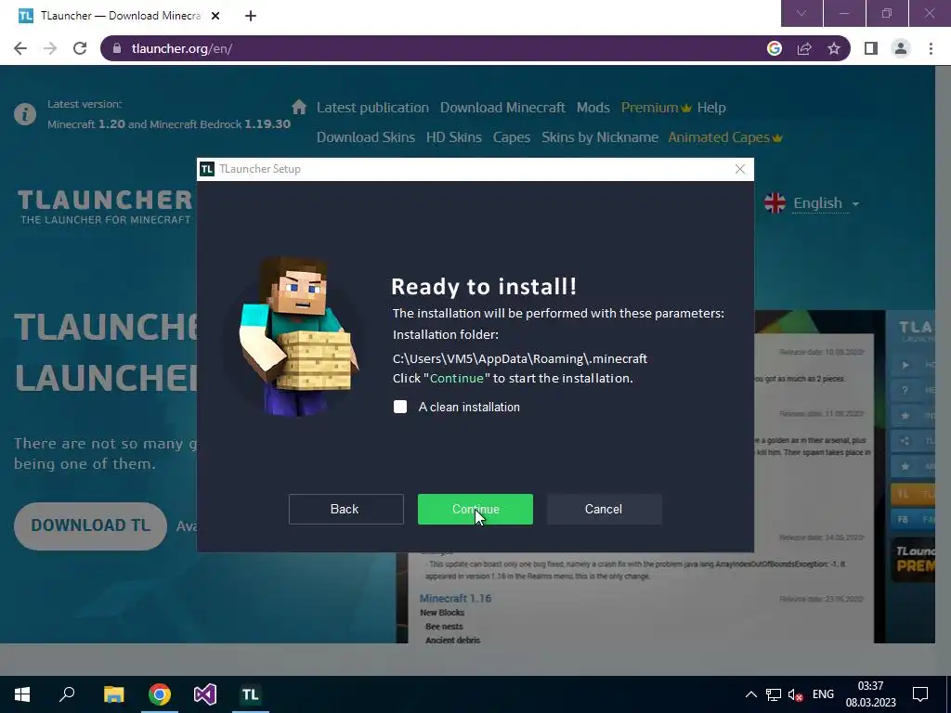951x713 pixels.
Task: Click the padlock site info icon
Action: point(118,48)
